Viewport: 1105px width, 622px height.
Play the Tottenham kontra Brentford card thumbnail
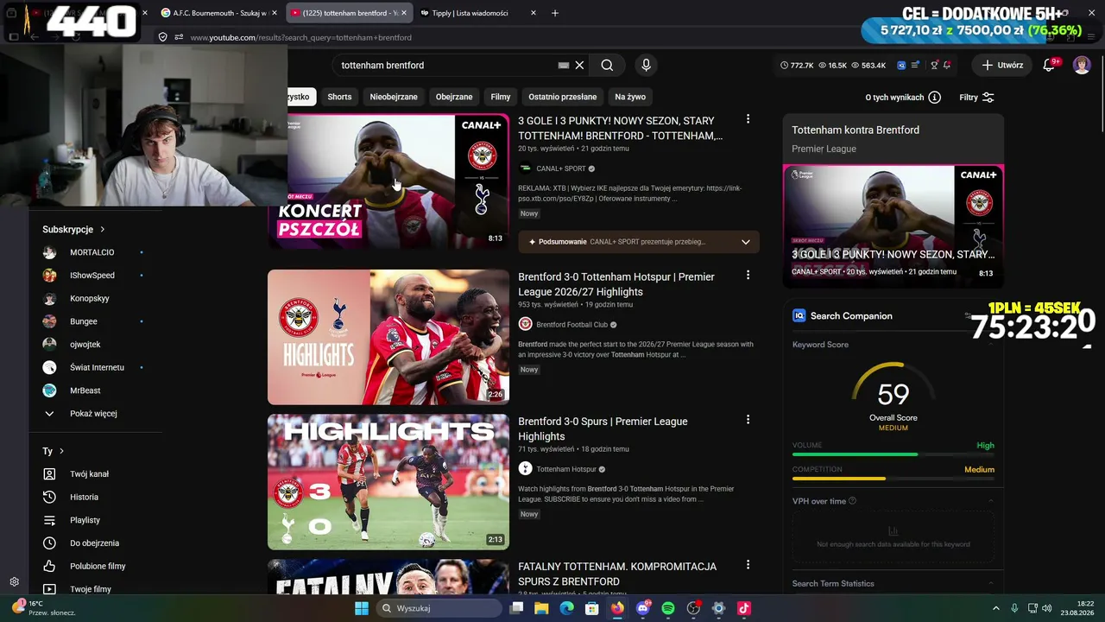(x=893, y=225)
